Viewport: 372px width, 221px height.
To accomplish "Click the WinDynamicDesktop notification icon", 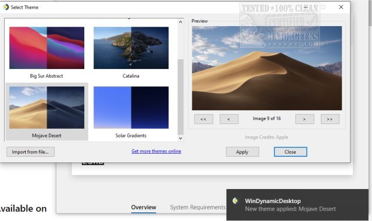I will tap(235, 201).
